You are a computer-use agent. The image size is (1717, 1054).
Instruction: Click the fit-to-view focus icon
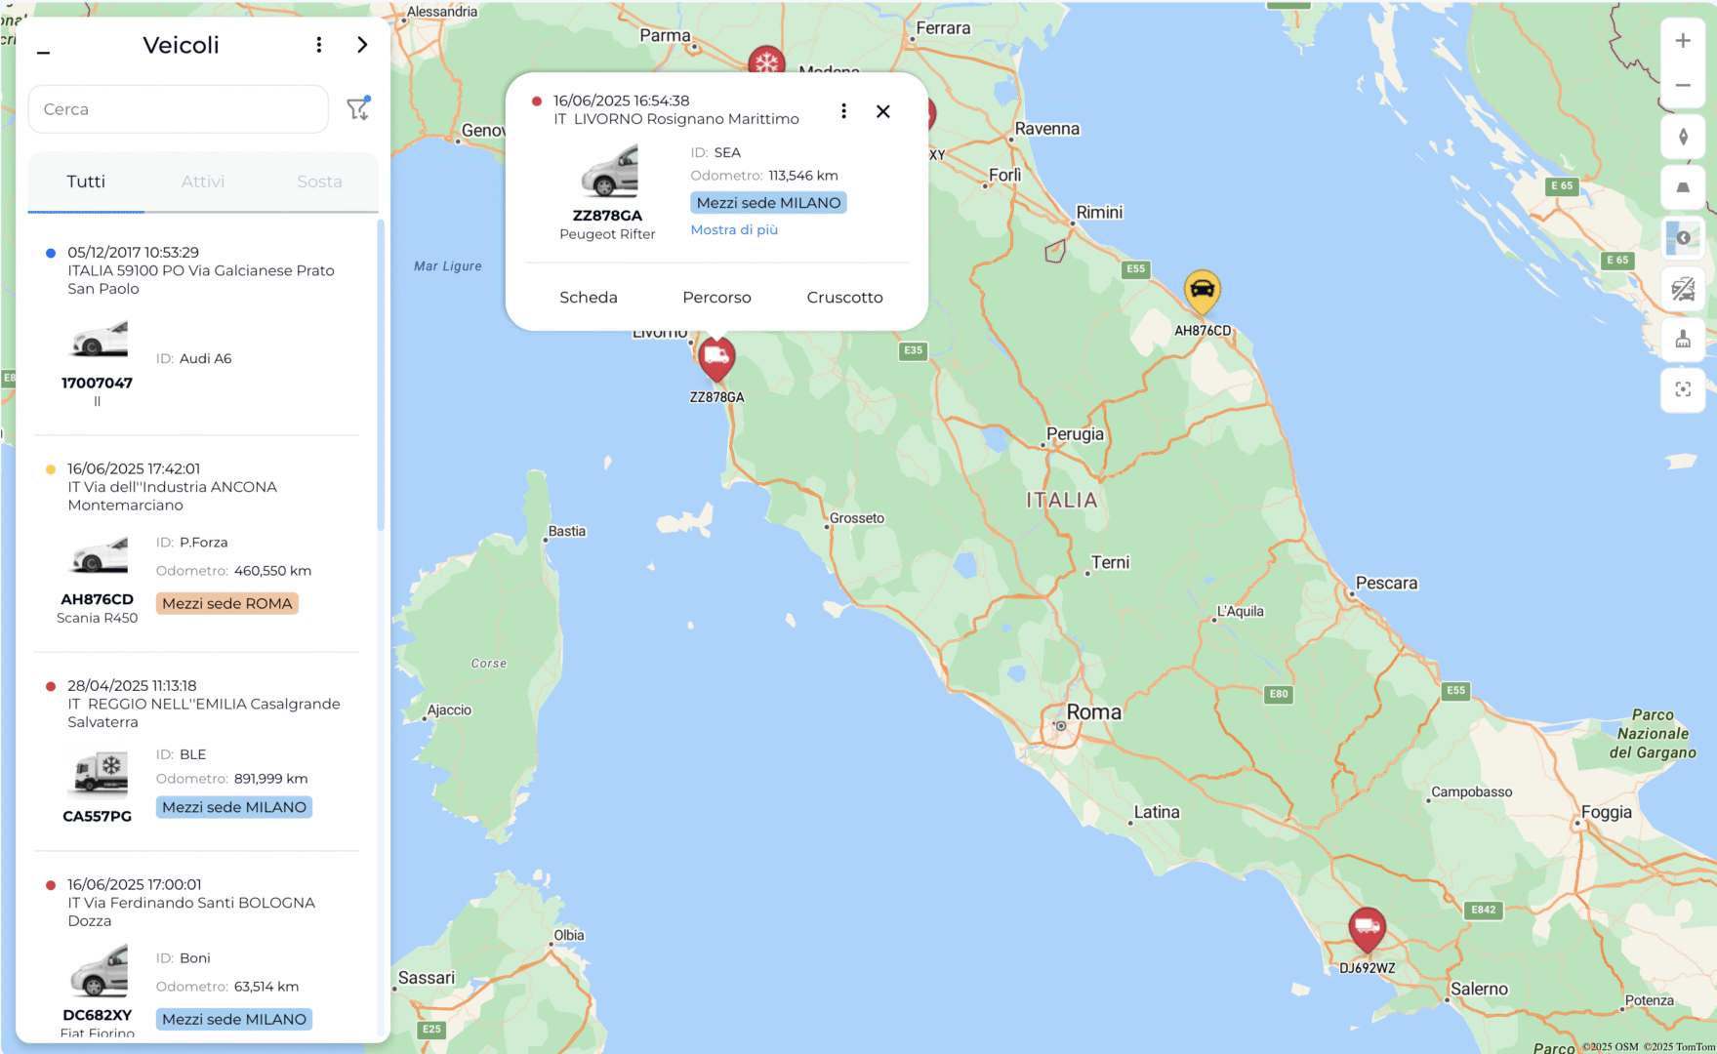click(x=1683, y=389)
